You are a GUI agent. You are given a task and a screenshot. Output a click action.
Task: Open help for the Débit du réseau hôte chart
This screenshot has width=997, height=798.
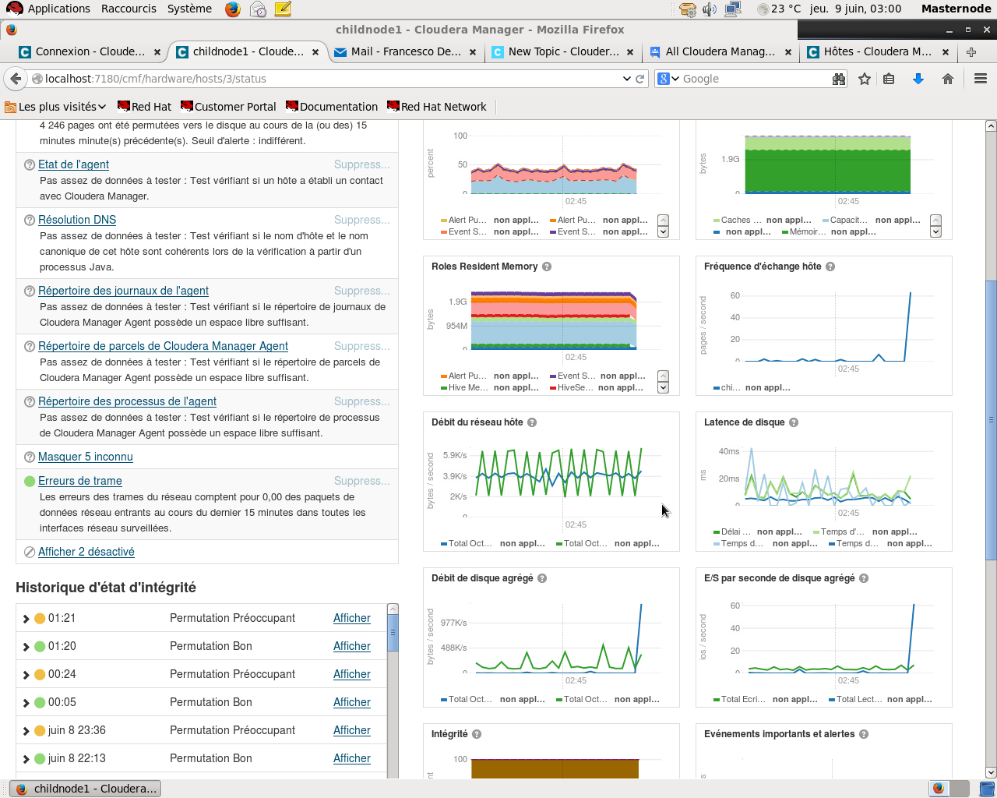click(x=531, y=422)
